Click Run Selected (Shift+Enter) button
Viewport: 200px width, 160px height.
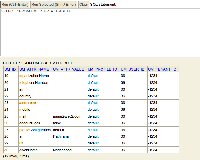pyautogui.click(x=54, y=5)
